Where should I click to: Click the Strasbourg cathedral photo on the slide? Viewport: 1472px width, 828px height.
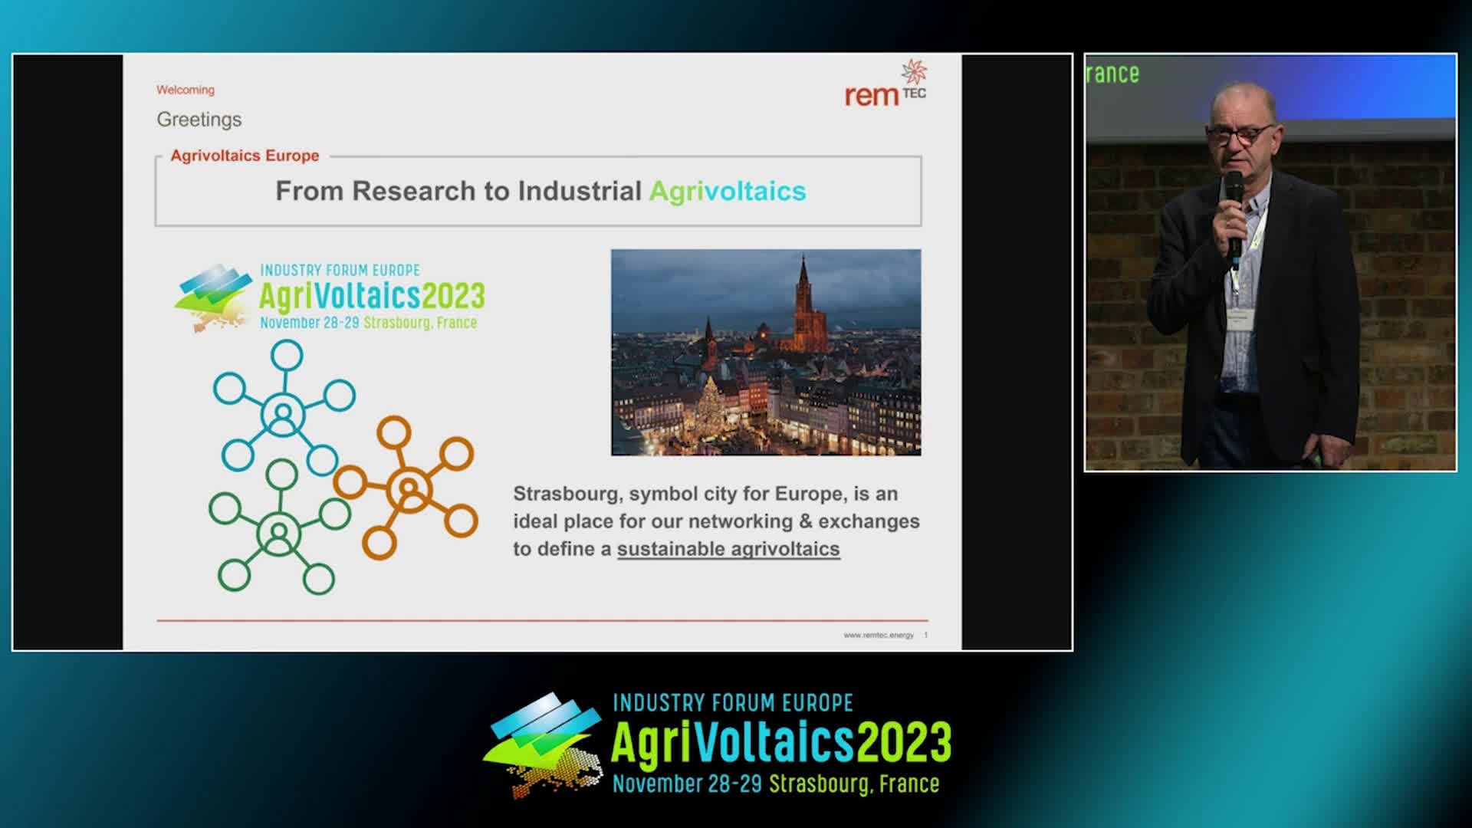pos(766,352)
